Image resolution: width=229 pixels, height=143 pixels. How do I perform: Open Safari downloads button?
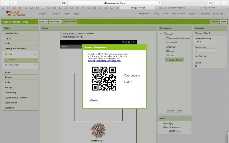(210, 3)
